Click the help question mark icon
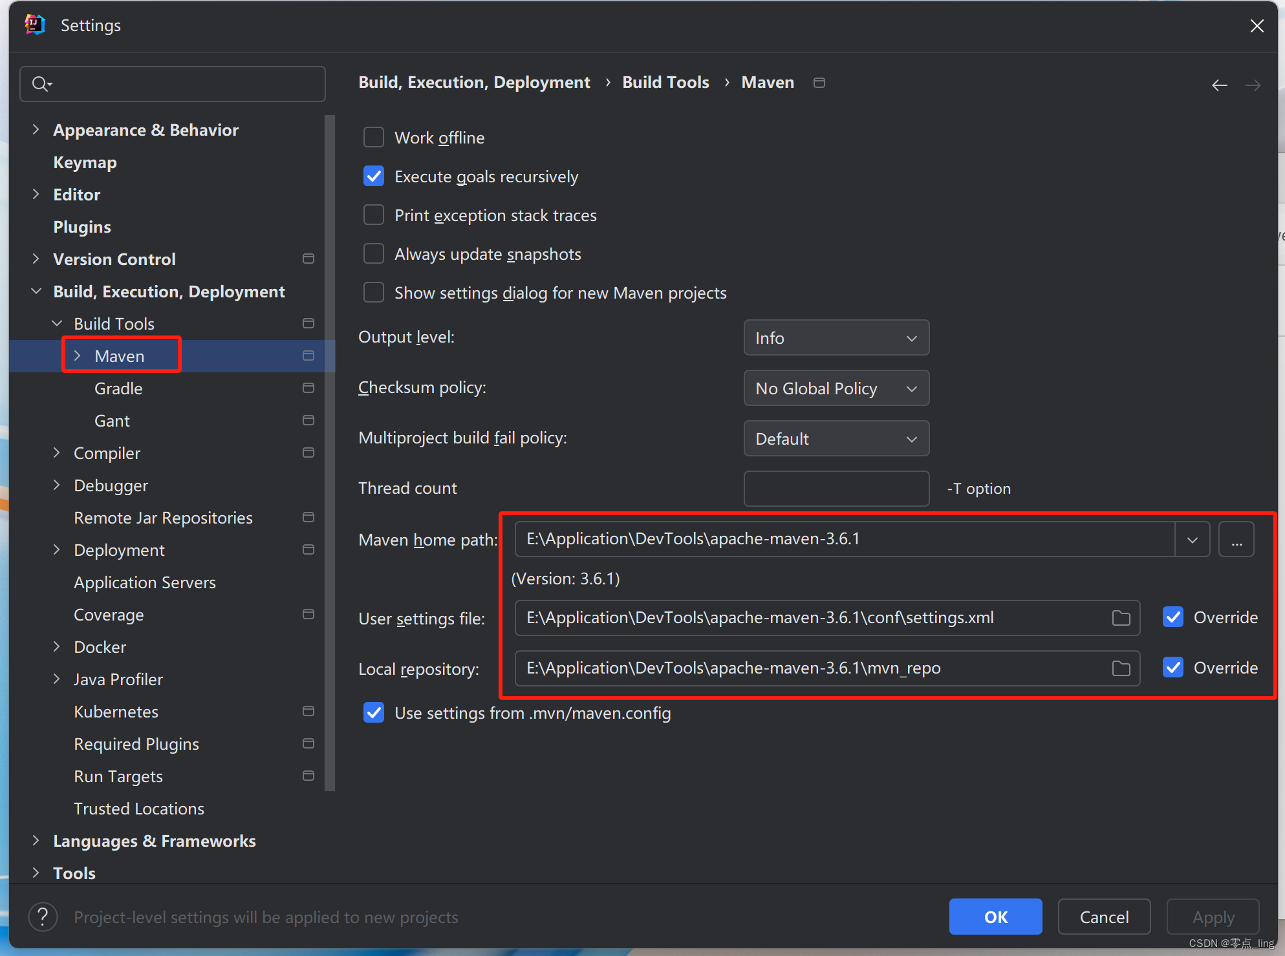This screenshot has width=1285, height=956. 43,917
